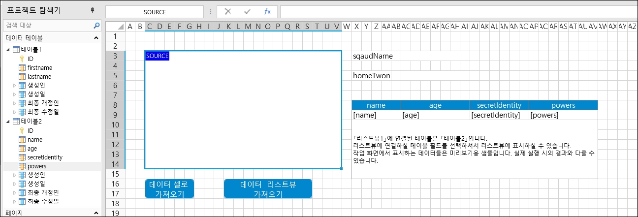The image size is (638, 217).
Task: Confirm the entry with the checkmark icon
Action: coord(247,12)
